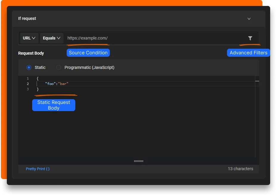Viewport: 277px width, 196px height.
Task: Open the Equals operator dropdown
Action: 51,38
